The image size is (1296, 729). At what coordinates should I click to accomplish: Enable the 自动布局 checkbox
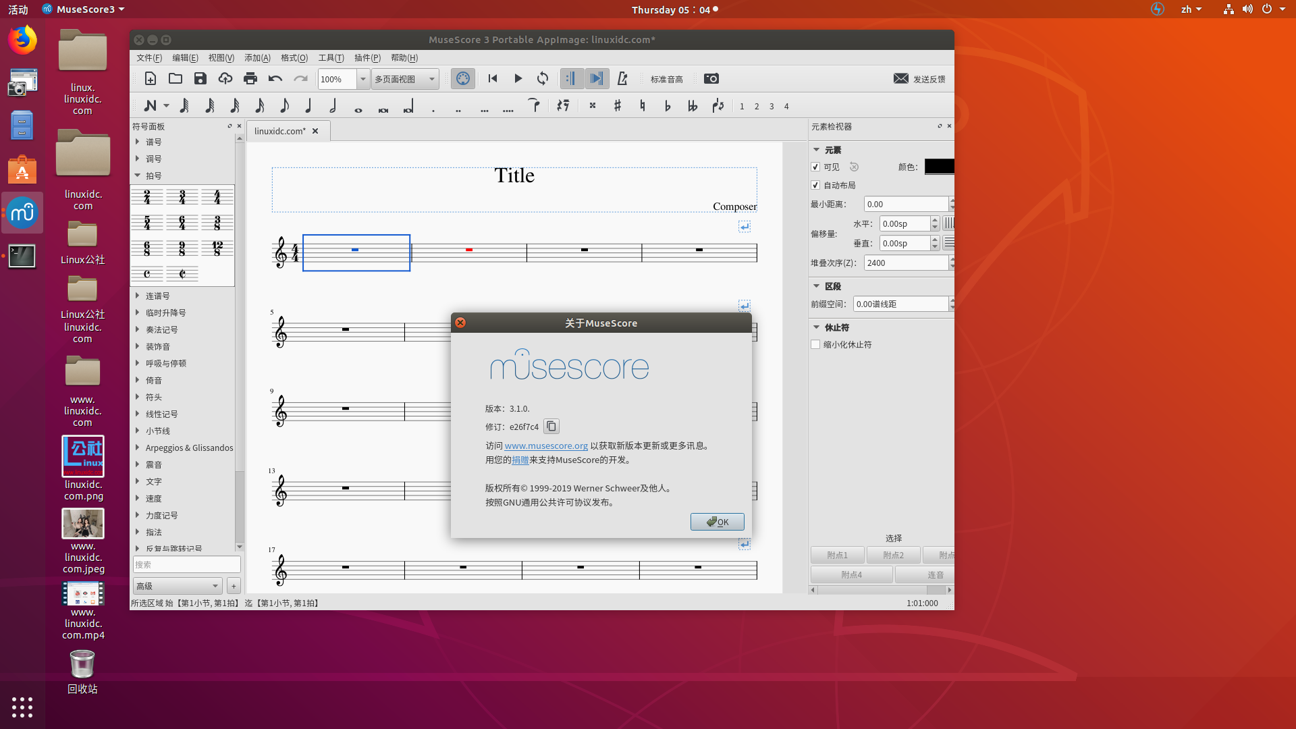click(x=815, y=185)
